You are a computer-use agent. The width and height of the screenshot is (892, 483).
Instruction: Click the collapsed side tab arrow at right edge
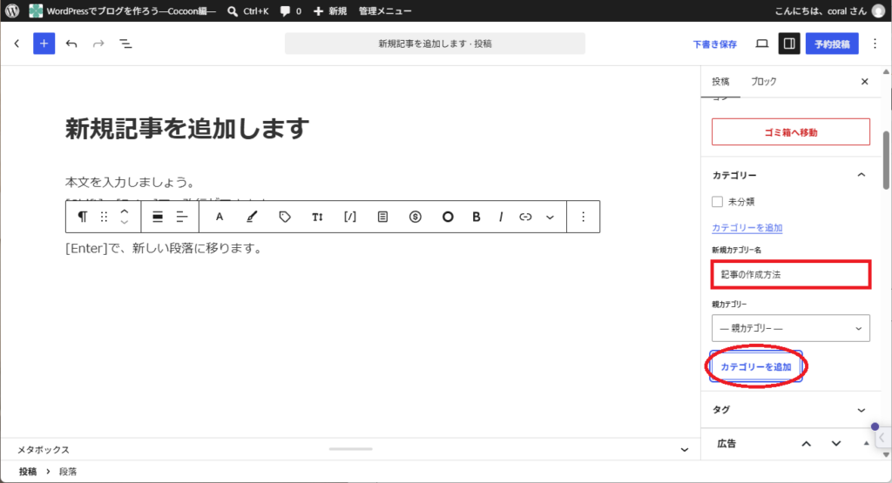point(882,438)
